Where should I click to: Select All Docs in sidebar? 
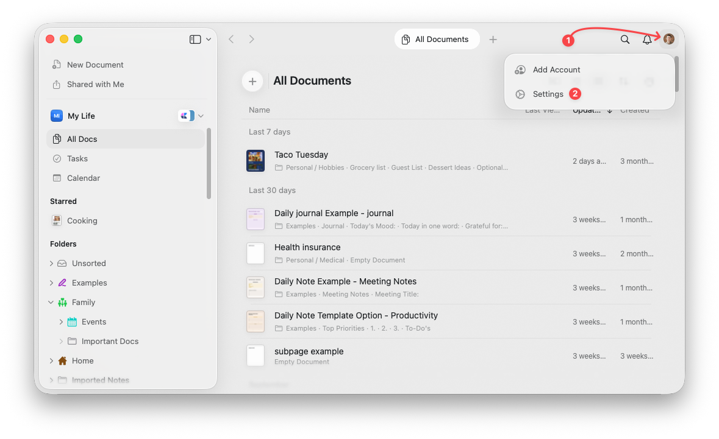coord(126,139)
